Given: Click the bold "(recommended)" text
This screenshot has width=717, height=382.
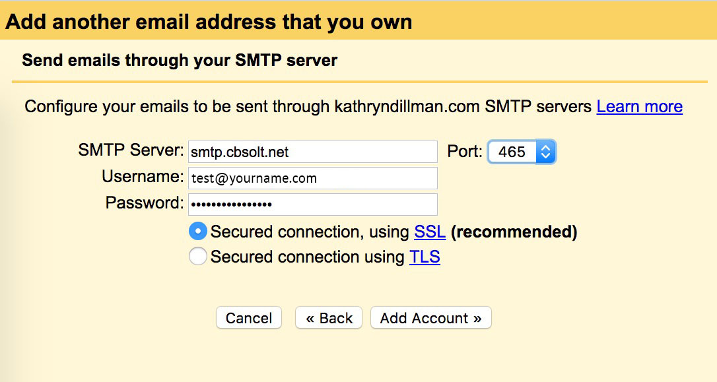Looking at the screenshot, I should [514, 232].
